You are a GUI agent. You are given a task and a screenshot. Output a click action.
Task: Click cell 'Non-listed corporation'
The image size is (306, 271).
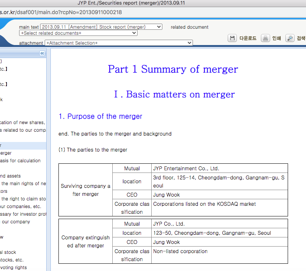[x=220, y=255]
